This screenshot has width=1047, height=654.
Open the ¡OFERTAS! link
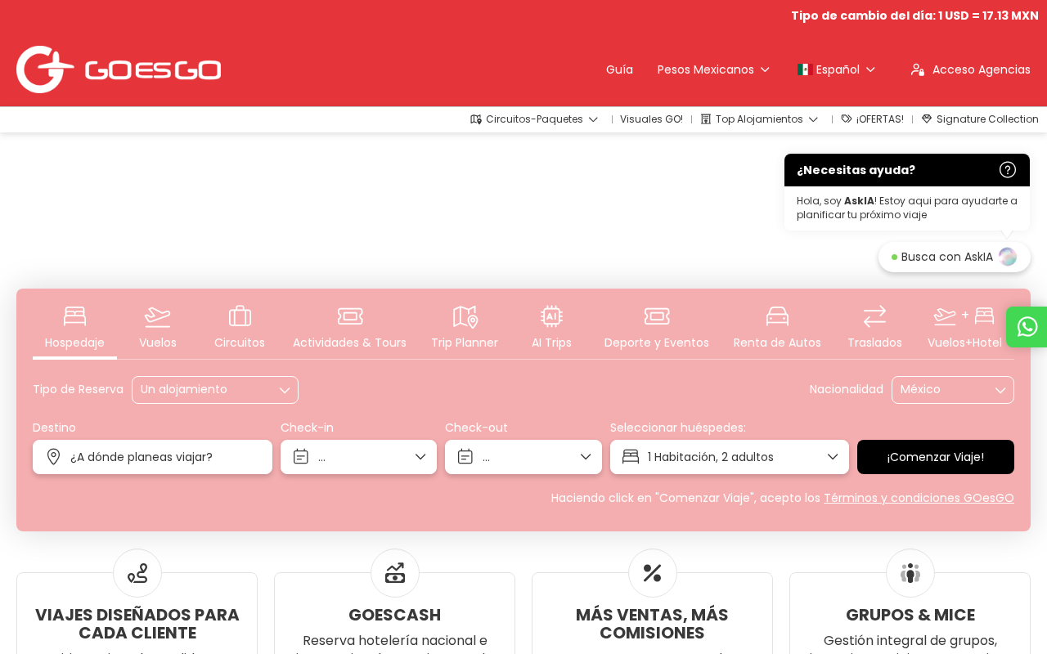click(x=872, y=119)
